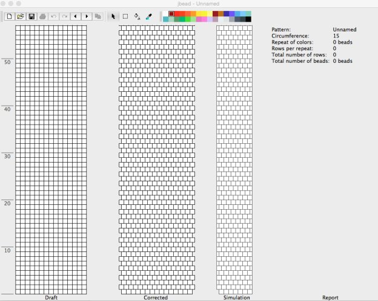Click the Corrected view label
Image resolution: width=378 pixels, height=301 pixels.
click(x=156, y=297)
